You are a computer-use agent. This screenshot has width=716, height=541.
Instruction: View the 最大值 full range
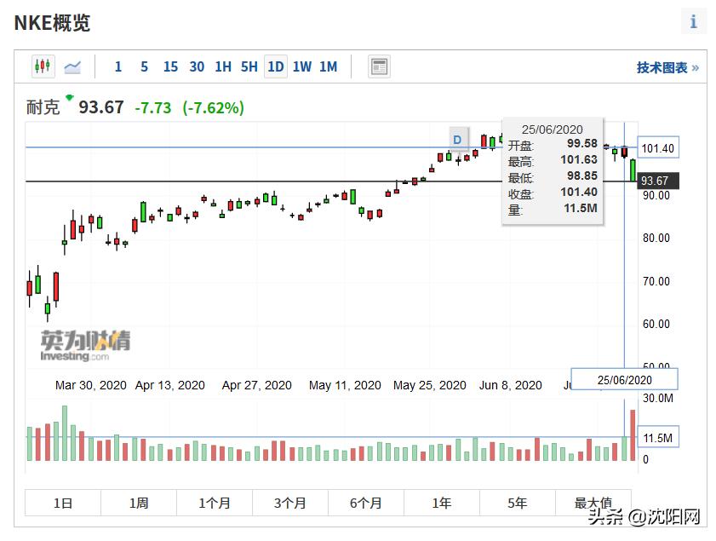tap(593, 503)
